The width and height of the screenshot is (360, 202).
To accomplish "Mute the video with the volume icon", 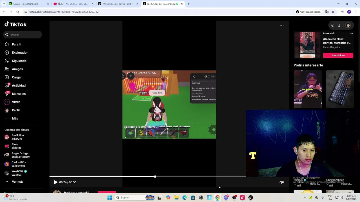I will [281, 182].
